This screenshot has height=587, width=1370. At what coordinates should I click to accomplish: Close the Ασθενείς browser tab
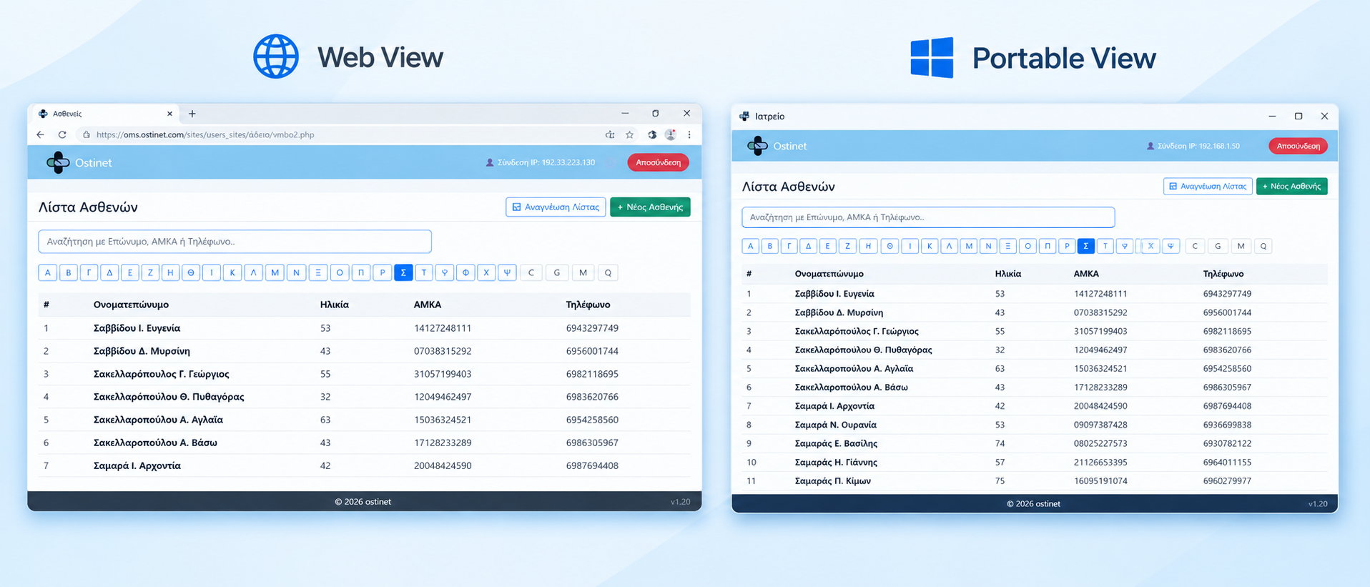click(169, 114)
